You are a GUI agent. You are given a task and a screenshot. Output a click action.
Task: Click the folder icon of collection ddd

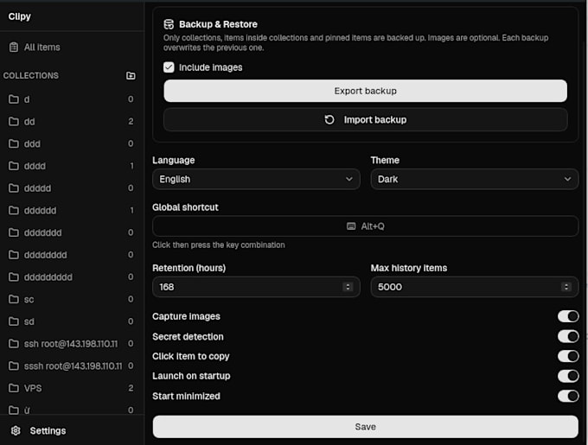pos(14,143)
